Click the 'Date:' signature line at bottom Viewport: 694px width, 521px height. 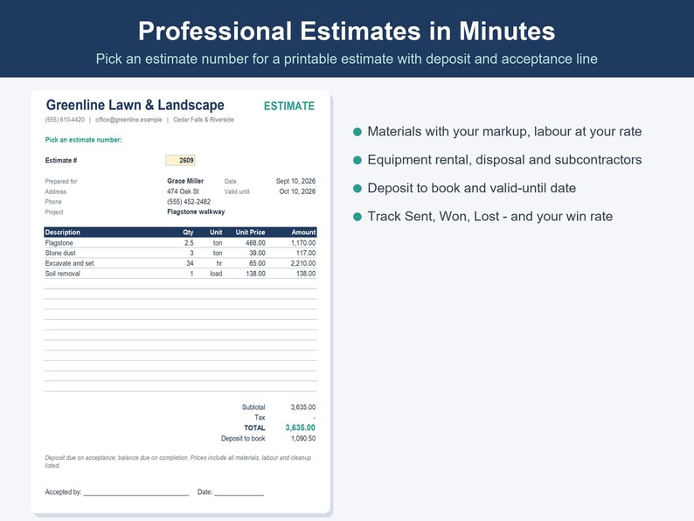[x=239, y=492]
